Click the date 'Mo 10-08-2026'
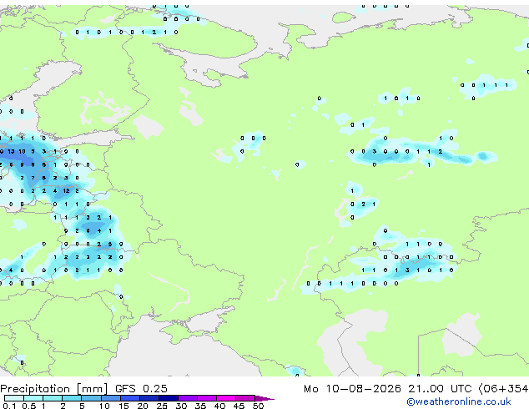The height and width of the screenshot is (409, 529). (352, 389)
